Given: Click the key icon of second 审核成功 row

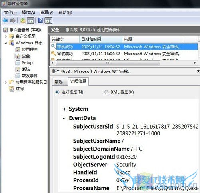Looking at the screenshot, I should (x=54, y=54).
